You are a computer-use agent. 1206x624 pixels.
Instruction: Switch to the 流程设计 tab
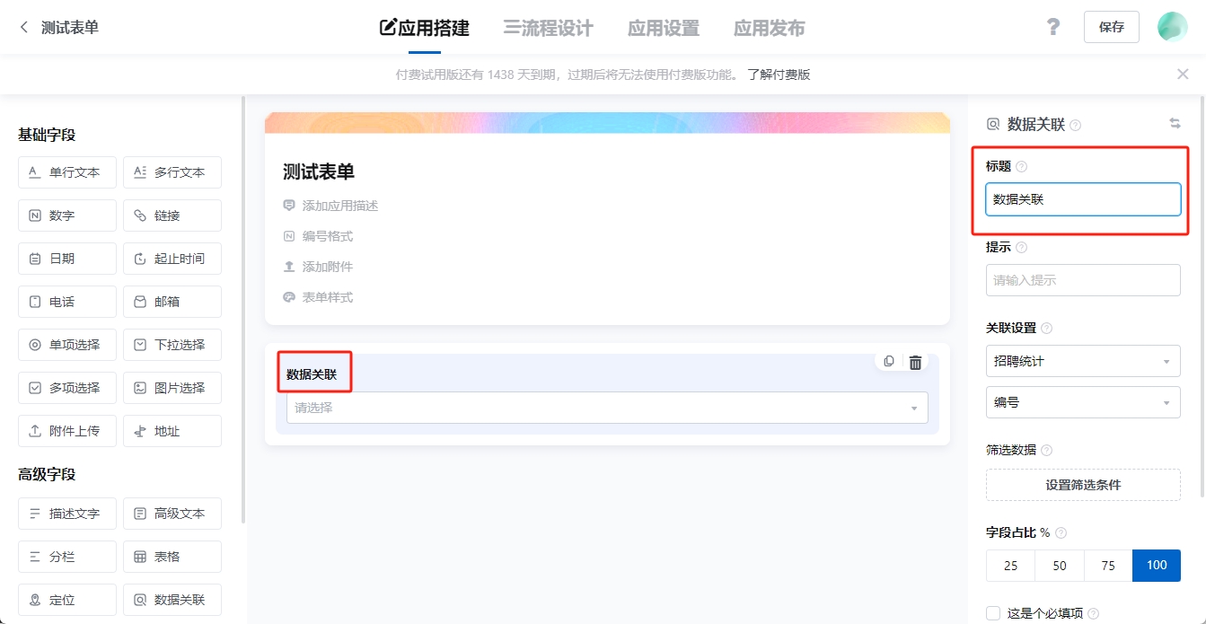click(x=548, y=28)
